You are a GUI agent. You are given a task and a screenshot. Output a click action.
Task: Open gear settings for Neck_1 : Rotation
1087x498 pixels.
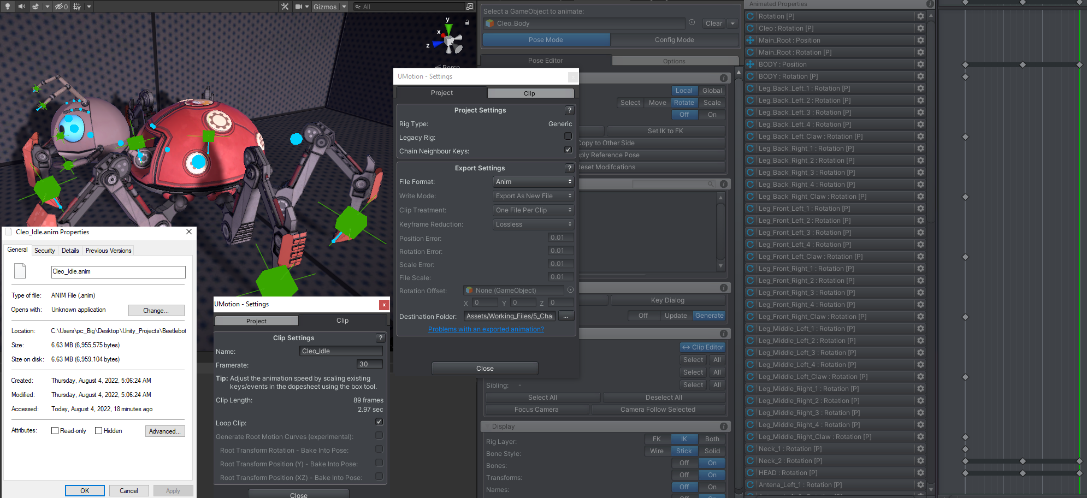[x=920, y=449]
